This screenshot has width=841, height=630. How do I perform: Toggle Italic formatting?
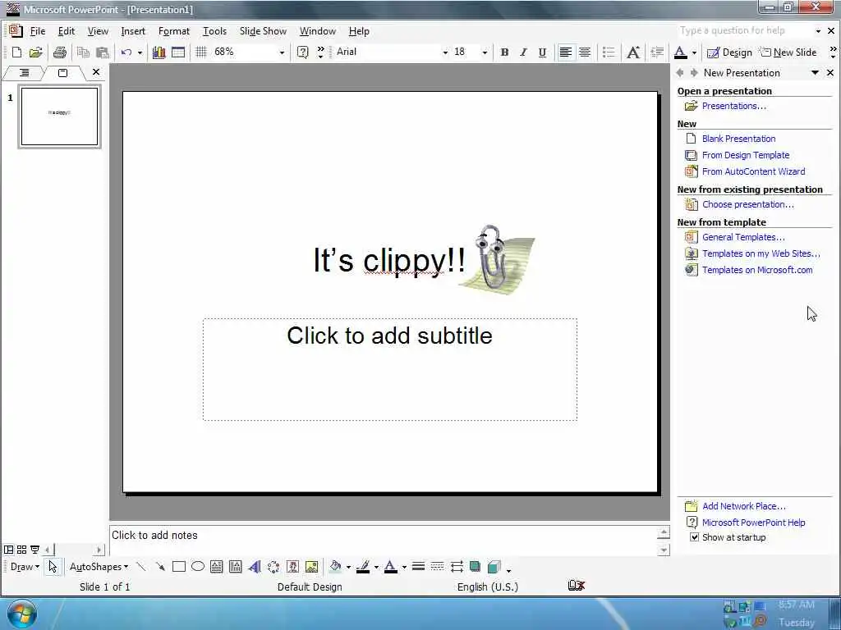[523, 52]
